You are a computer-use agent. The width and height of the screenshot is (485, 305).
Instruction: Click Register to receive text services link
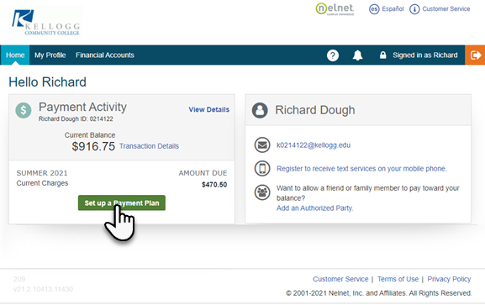click(361, 169)
